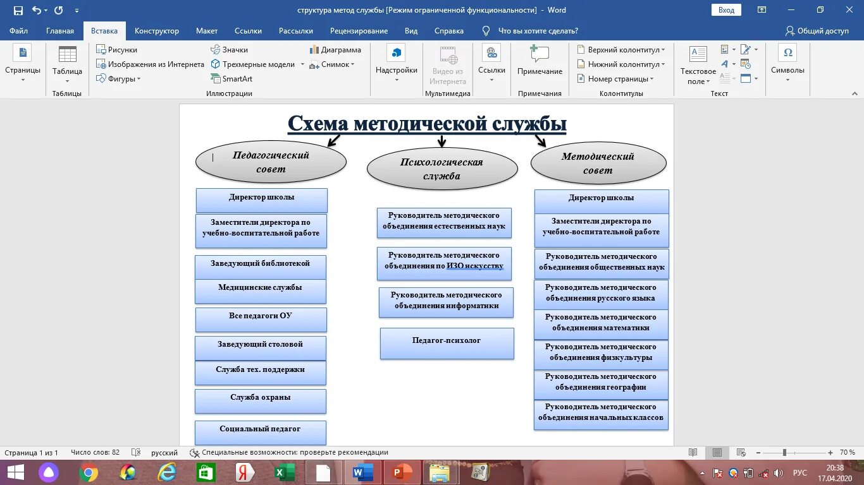
Task: Switch to the Конструктор tab
Action: (x=156, y=30)
